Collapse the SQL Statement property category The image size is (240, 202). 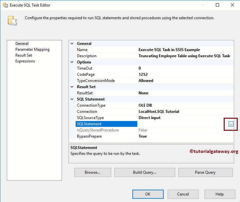[72, 99]
